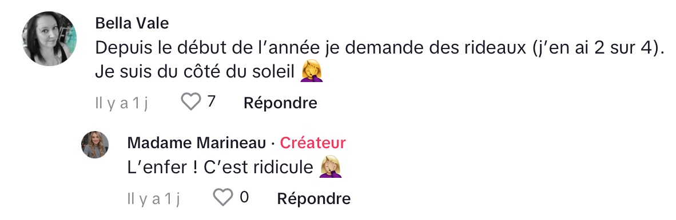The width and height of the screenshot is (676, 220).
Task: Click the "Il y a 1 j" timestamp under Bella Vale's comment
Action: pyautogui.click(x=122, y=104)
